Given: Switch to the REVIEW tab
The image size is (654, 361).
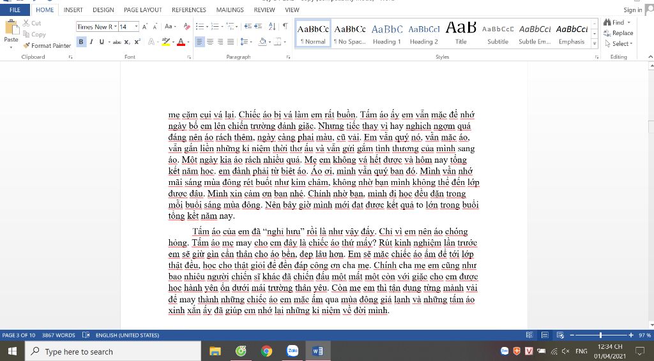Looking at the screenshot, I should point(264,10).
